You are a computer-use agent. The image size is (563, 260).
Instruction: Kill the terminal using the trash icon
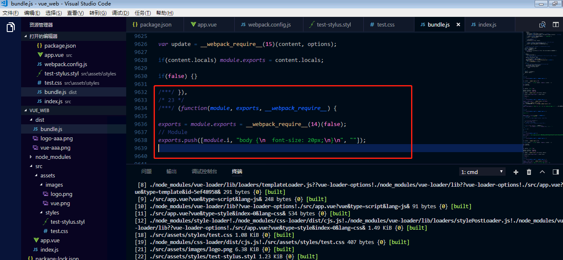[529, 171]
